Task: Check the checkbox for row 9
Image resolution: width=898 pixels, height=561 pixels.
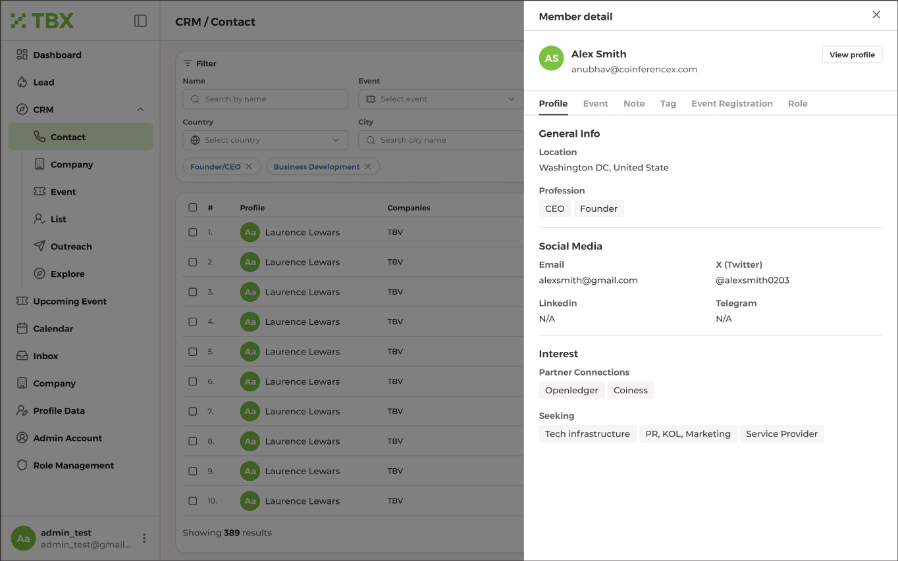Action: point(193,471)
